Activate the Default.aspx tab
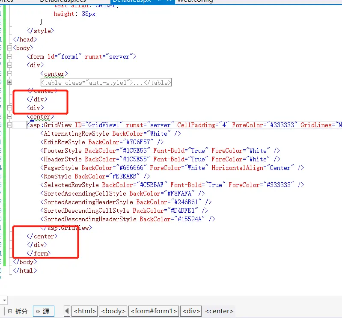342x318 pixels. [132, 1]
